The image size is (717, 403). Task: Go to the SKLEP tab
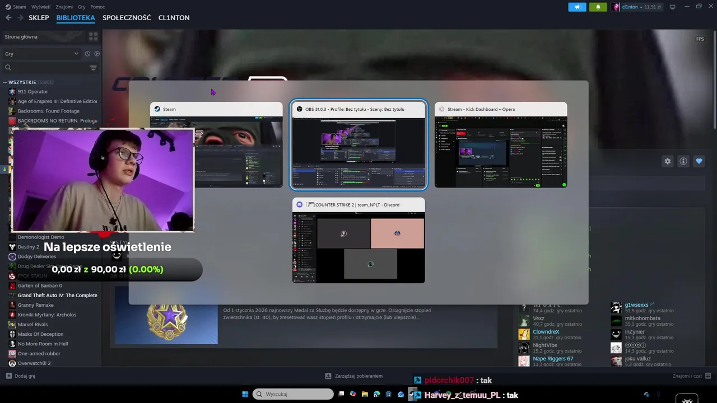39,18
